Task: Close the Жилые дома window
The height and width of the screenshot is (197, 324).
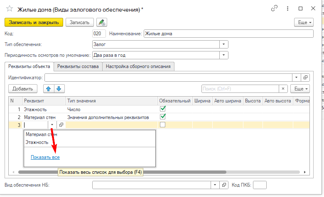Action: (x=313, y=8)
